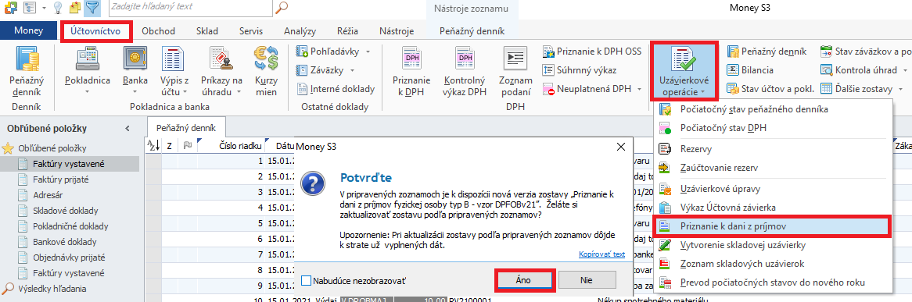Viewport: 912px width, 302px height.
Task: Open the sticky notes icon
Action: [x=75, y=8]
